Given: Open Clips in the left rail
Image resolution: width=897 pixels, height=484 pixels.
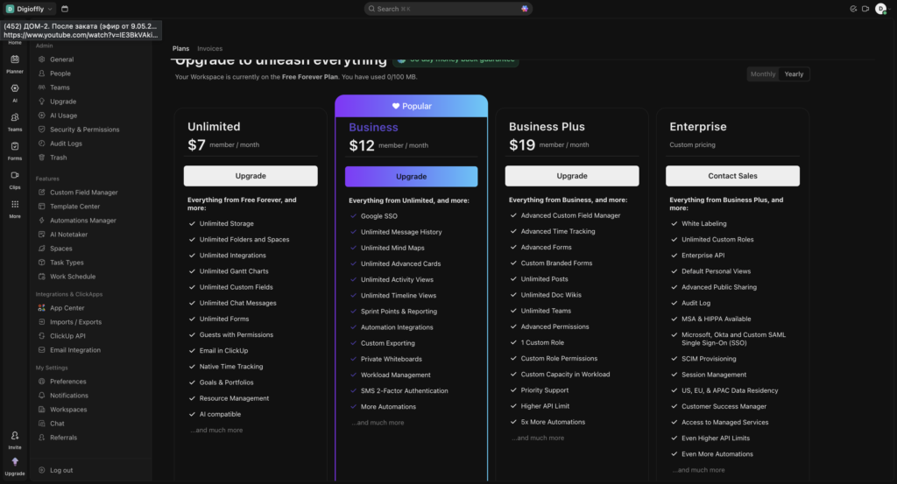Looking at the screenshot, I should pyautogui.click(x=15, y=175).
